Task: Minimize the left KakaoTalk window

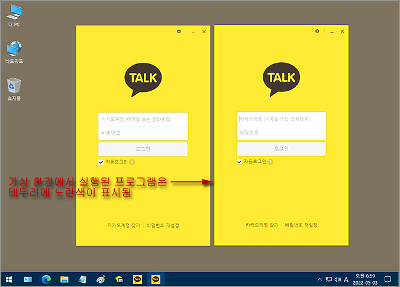Action: (193, 32)
